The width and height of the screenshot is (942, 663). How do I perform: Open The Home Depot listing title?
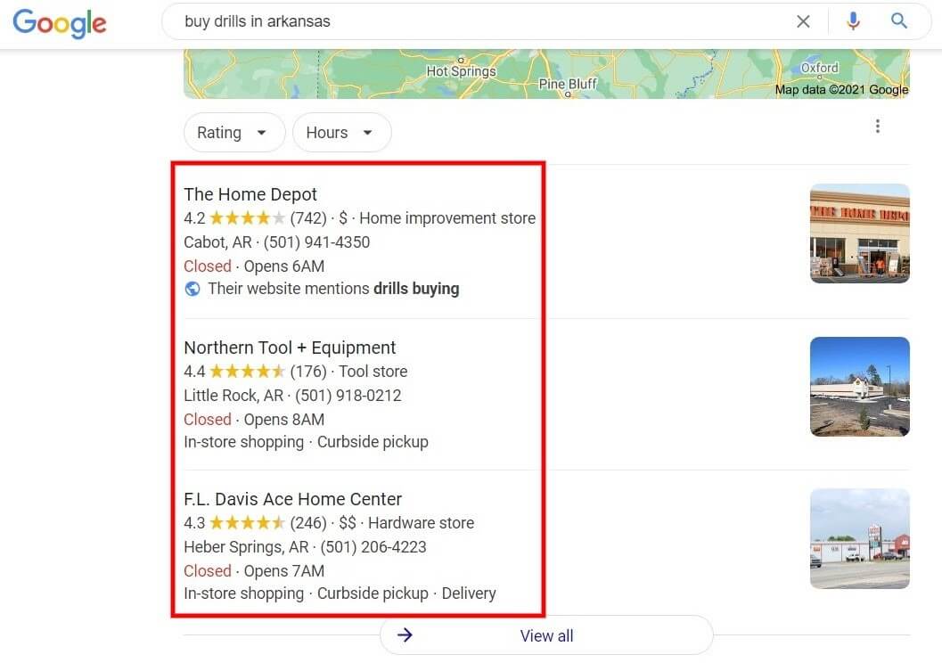point(250,194)
